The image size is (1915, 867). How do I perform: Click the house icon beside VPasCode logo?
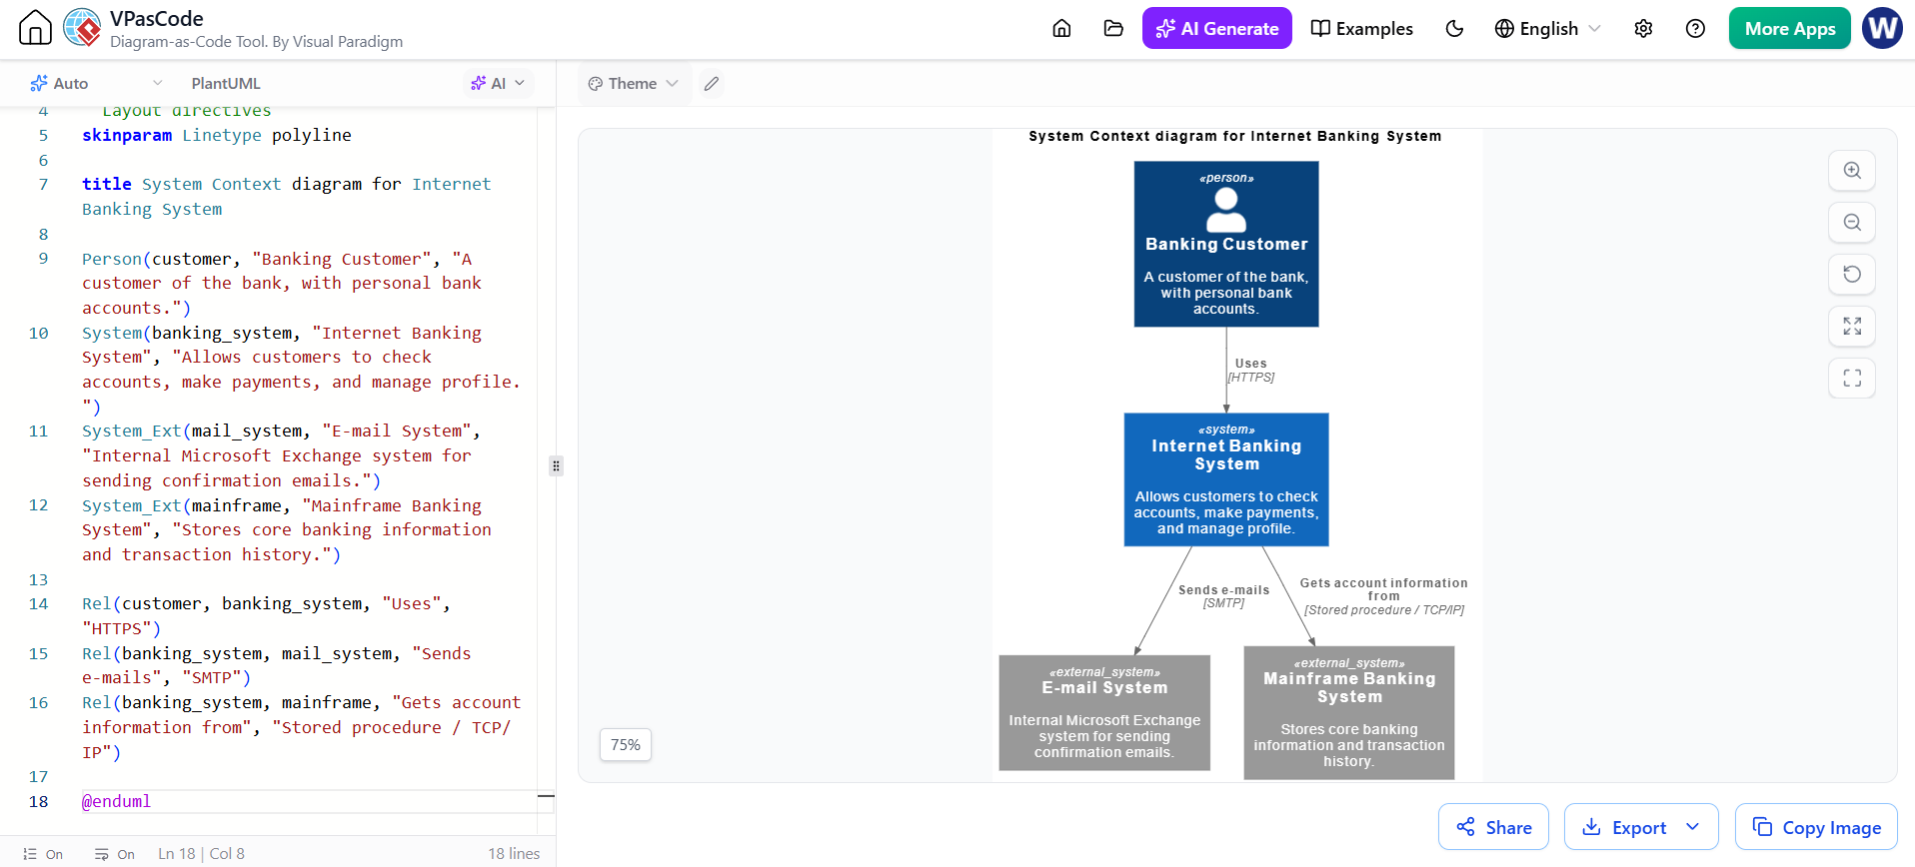[x=35, y=28]
